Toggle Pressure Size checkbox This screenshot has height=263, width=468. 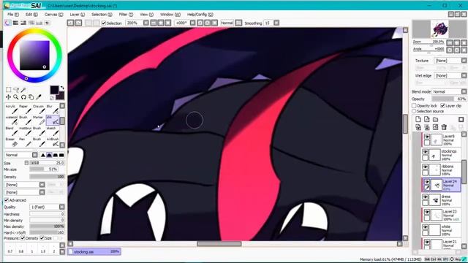point(42,238)
